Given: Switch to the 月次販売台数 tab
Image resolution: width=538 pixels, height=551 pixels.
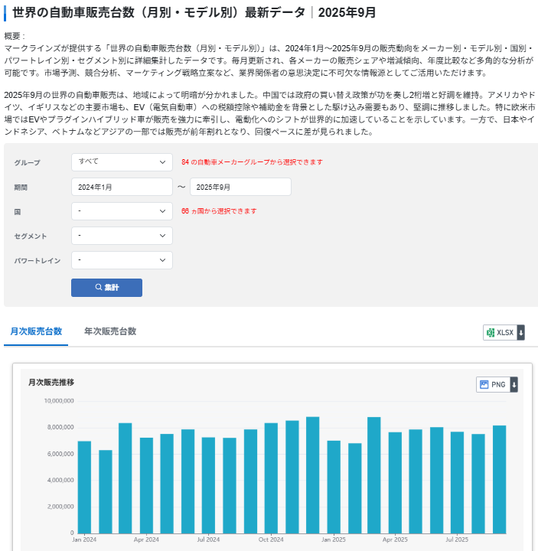Looking at the screenshot, I should pos(36,331).
